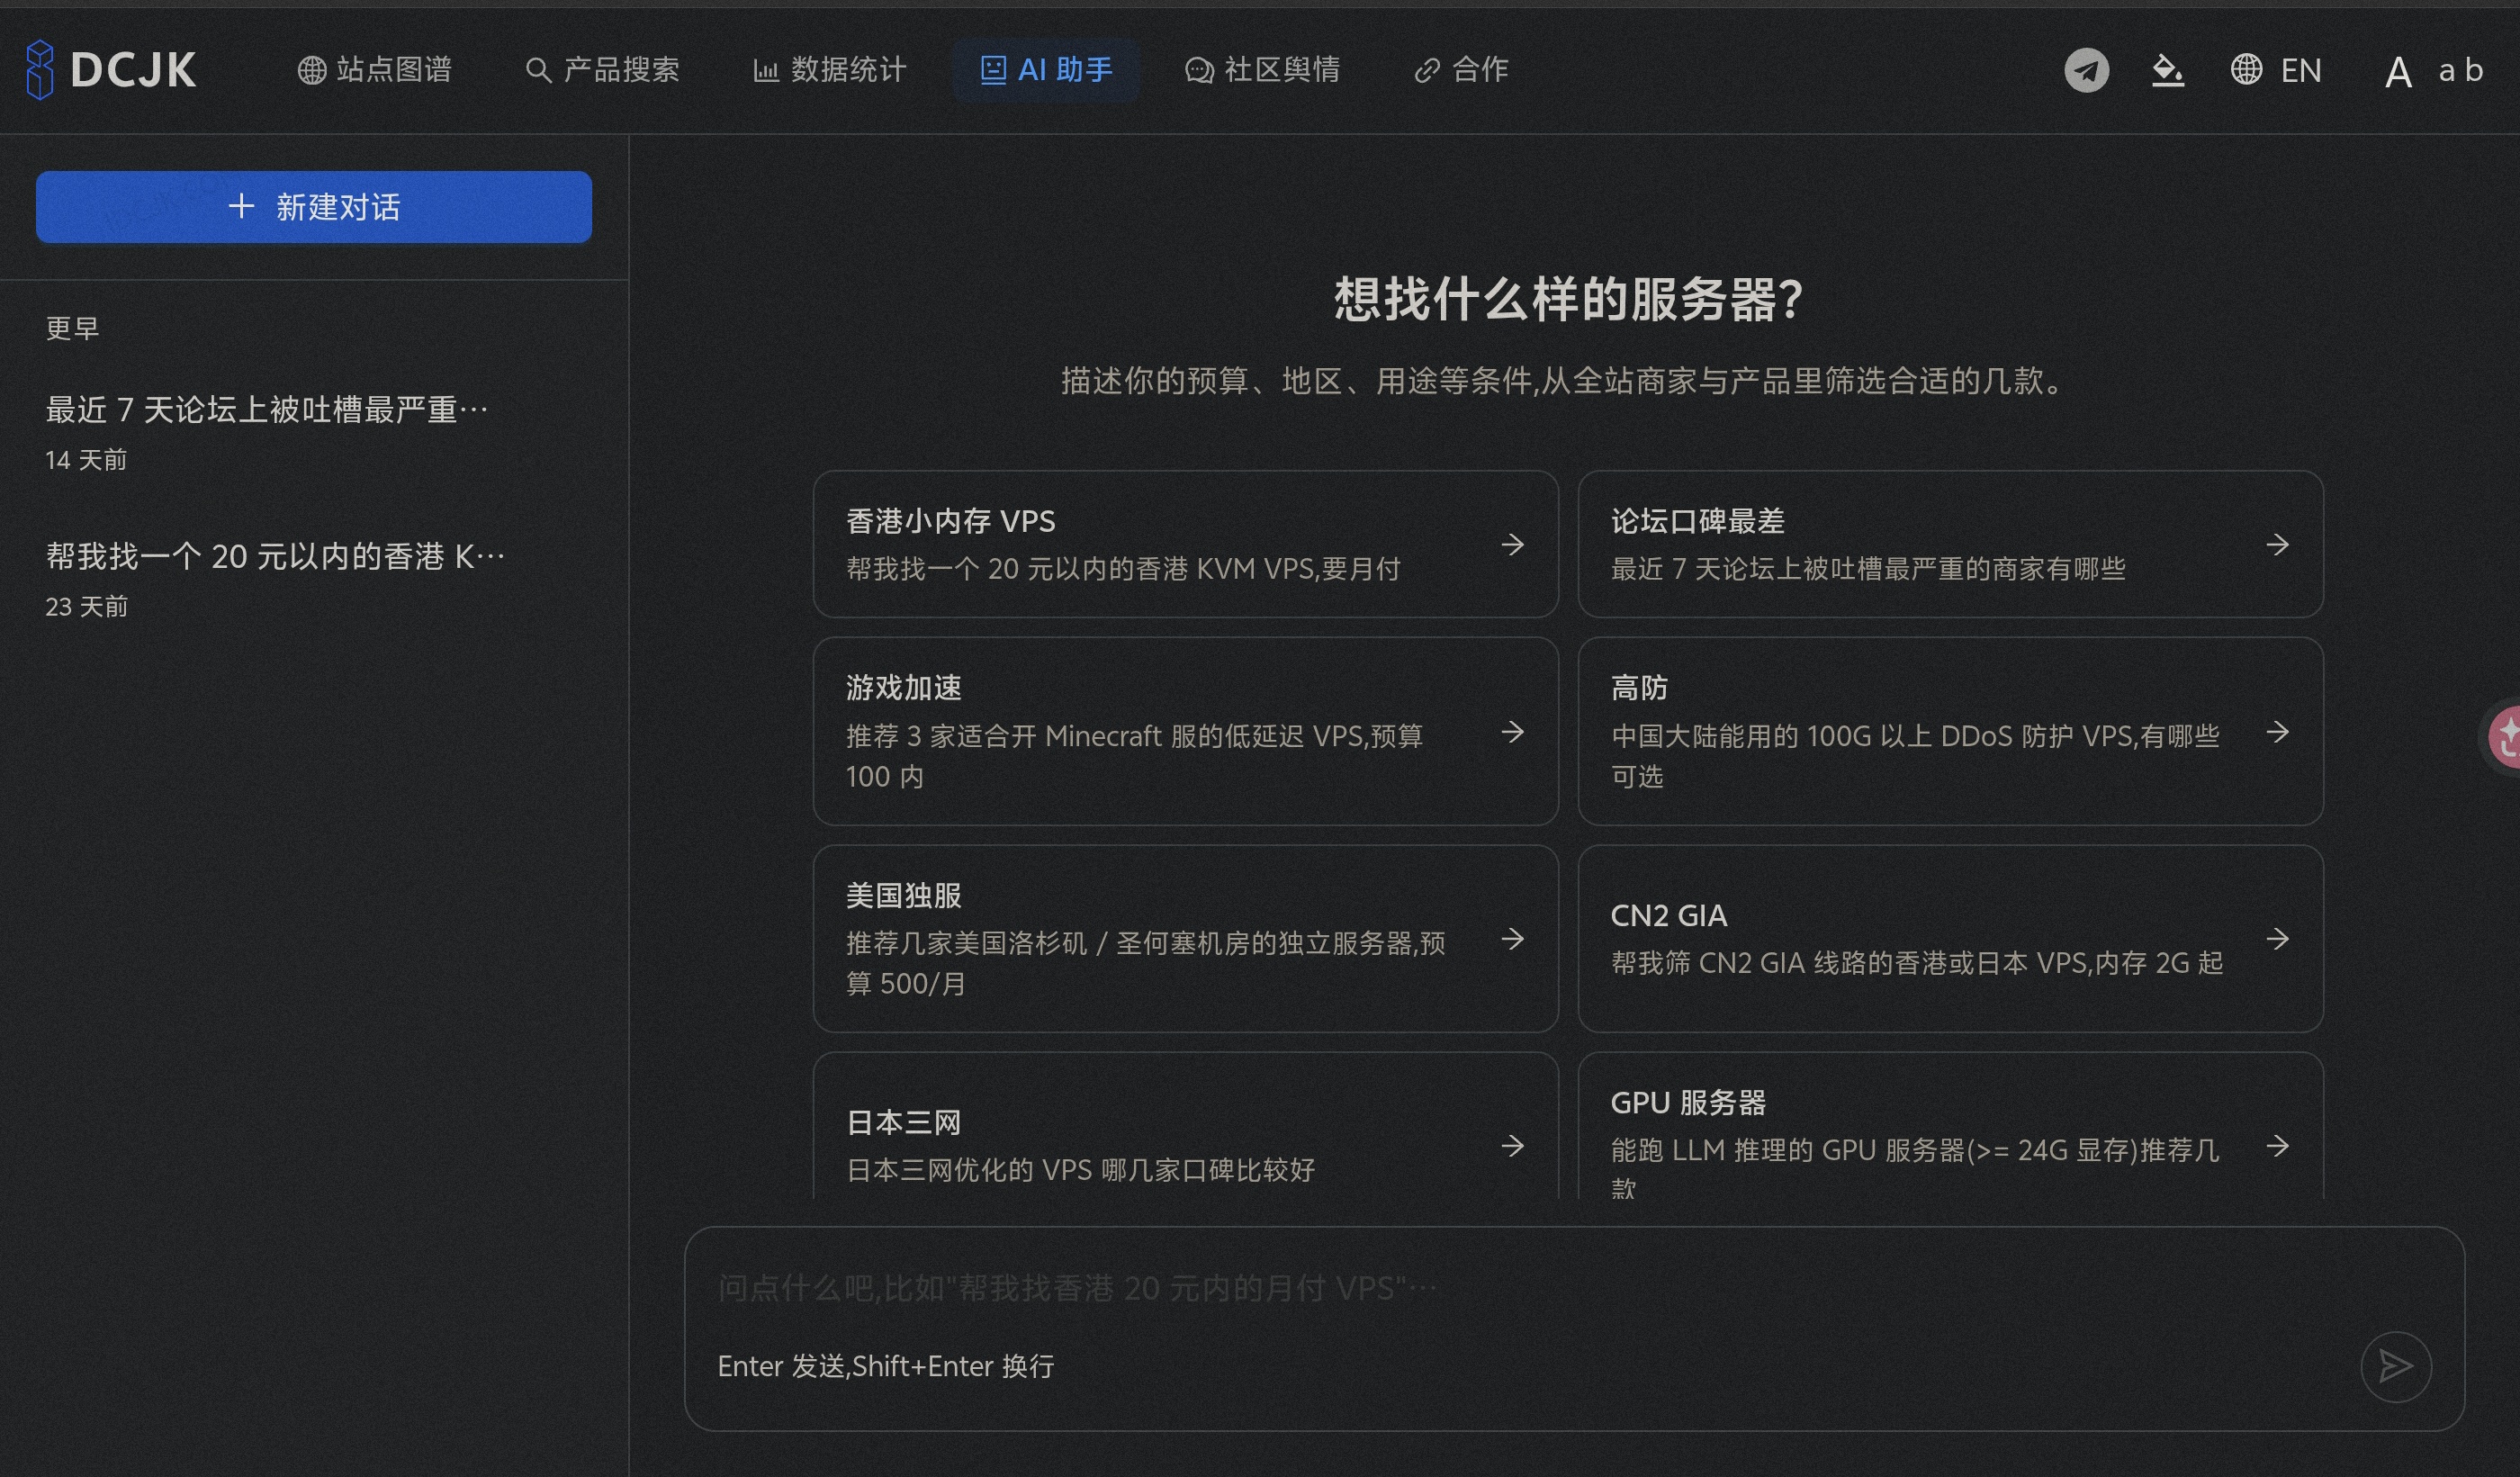Open the 站点图谱 nav tab
Image resolution: width=2520 pixels, height=1477 pixels.
[375, 70]
